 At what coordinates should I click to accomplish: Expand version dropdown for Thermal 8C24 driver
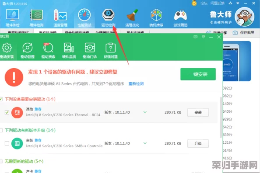coord(145,112)
